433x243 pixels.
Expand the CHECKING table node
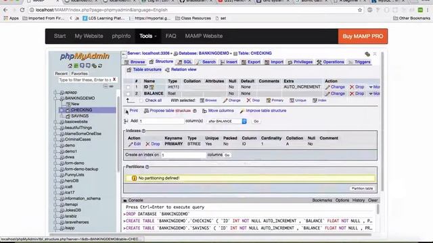coord(62,110)
